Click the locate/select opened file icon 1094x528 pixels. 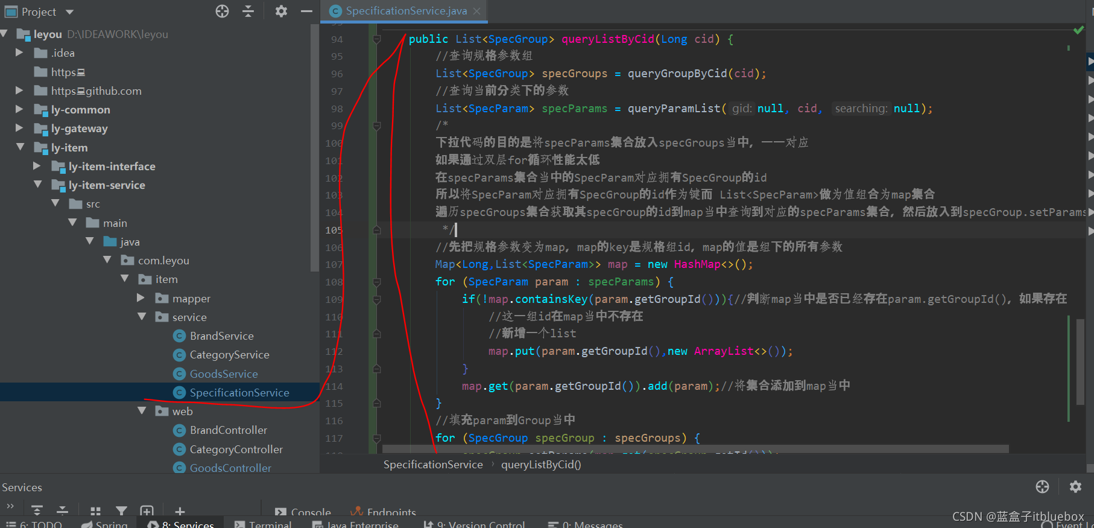(222, 11)
